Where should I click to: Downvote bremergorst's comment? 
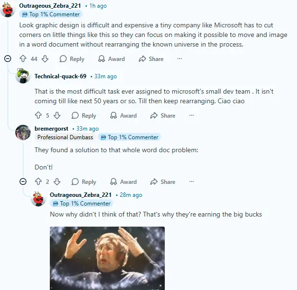point(57,181)
